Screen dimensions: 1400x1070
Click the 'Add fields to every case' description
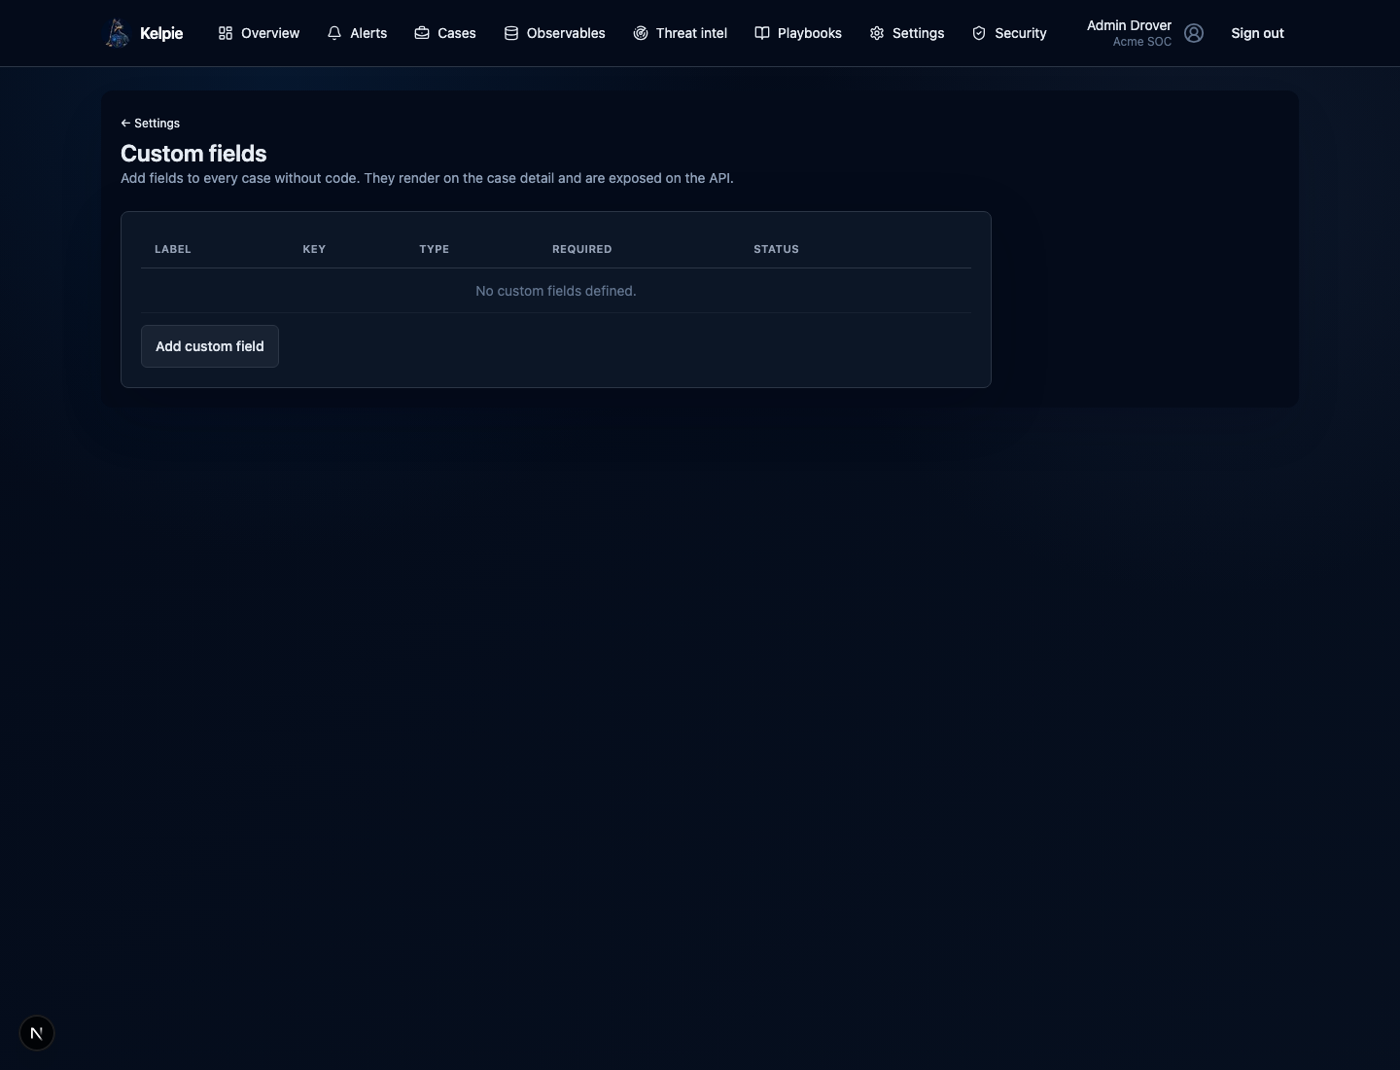(x=427, y=178)
